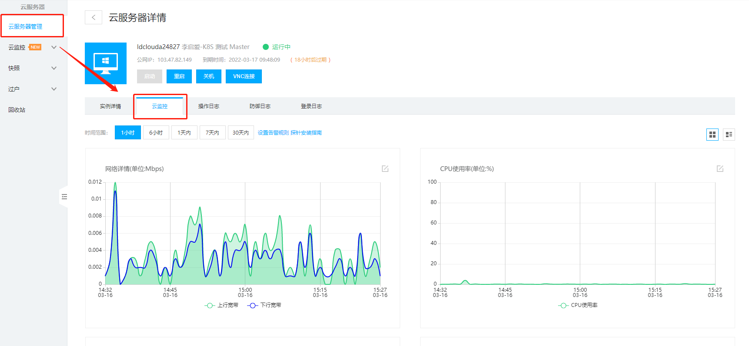Open 回收站 in the sidebar
This screenshot has width=749, height=346.
(x=17, y=110)
